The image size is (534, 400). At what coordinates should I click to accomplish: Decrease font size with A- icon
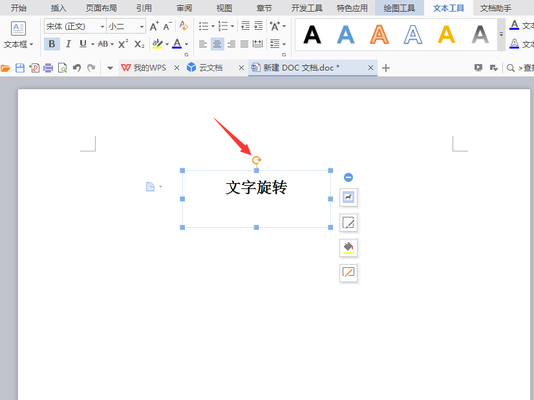coord(167,27)
